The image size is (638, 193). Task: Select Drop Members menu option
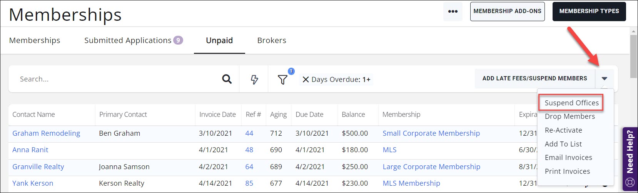point(570,116)
